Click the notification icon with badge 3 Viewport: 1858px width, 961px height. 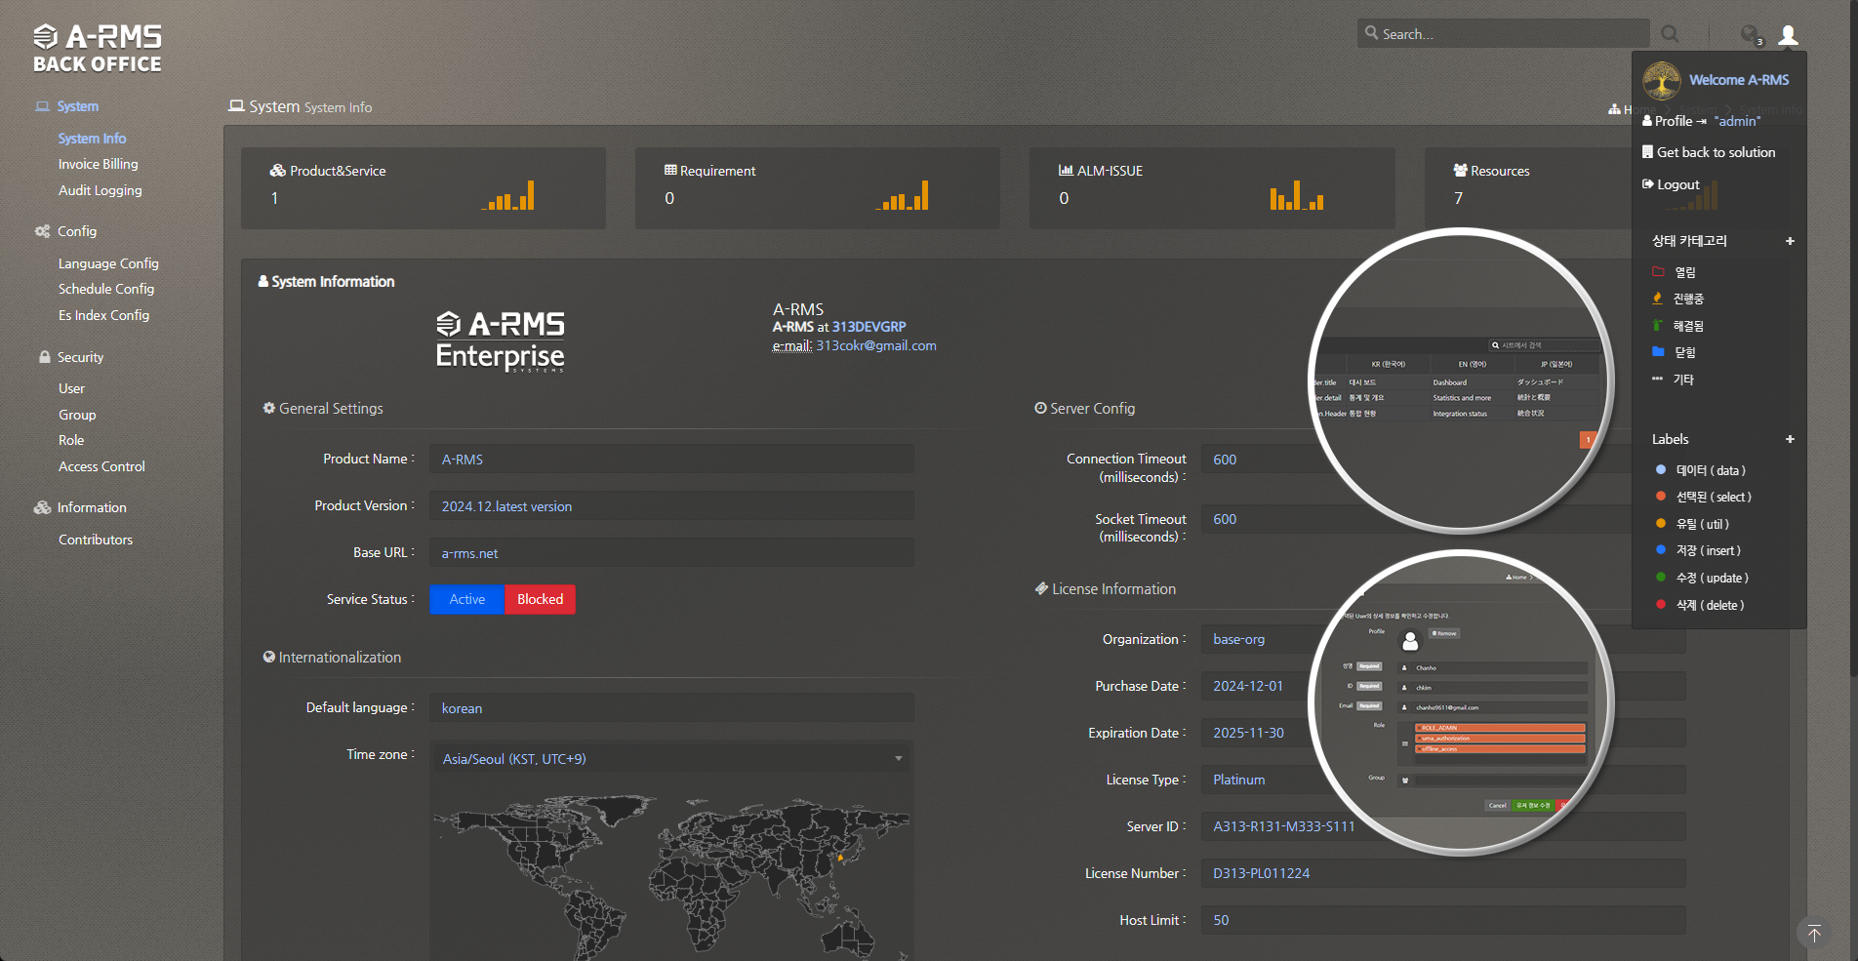click(x=1751, y=35)
